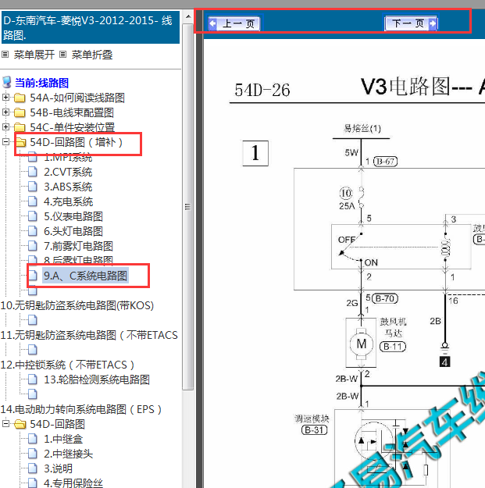This screenshot has width=485, height=488.
Task: Select 9.A、C系统电路图 entry
Action: 85,276
